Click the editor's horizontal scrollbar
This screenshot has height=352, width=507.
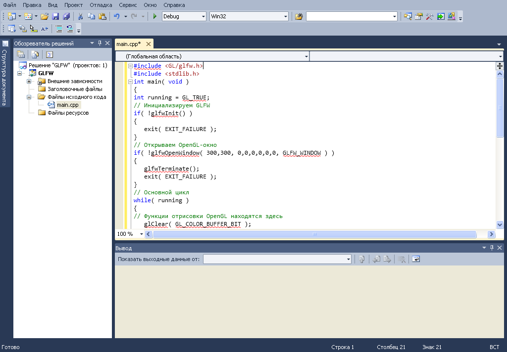[x=315, y=234]
